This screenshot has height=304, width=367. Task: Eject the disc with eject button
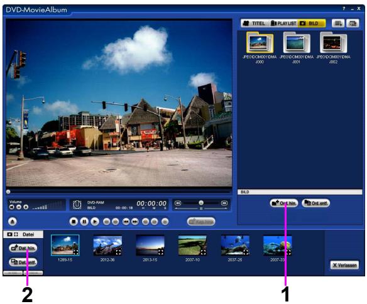pos(13,221)
